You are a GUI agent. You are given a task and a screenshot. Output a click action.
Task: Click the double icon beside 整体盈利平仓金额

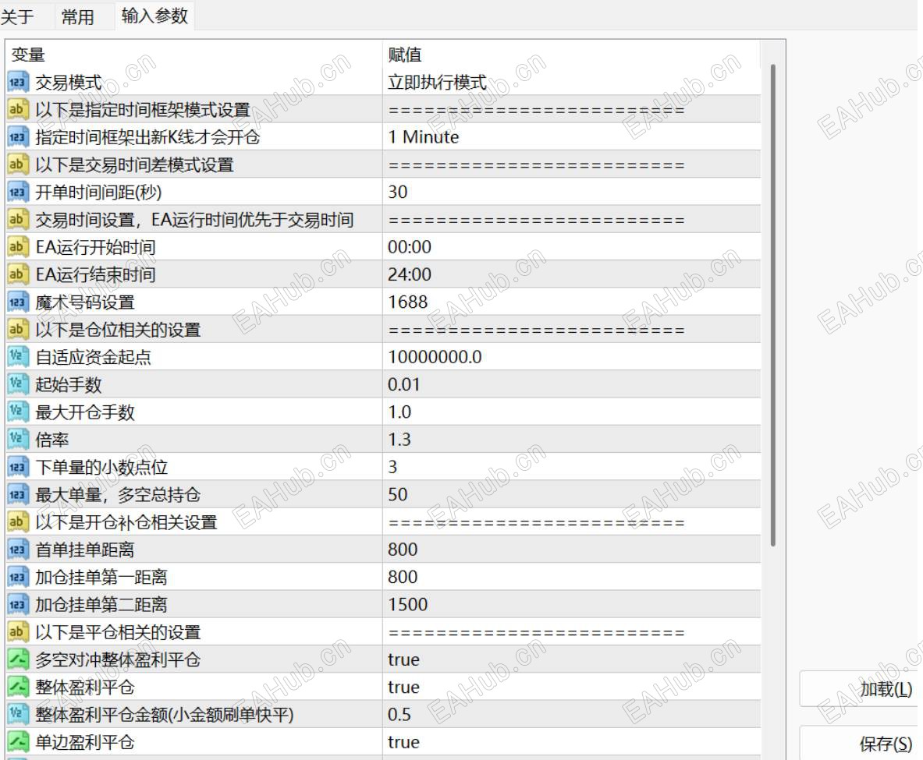tap(18, 714)
